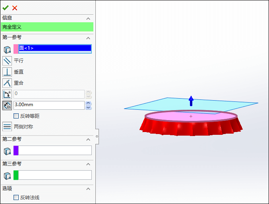Click the angle constraint icon

7,94
